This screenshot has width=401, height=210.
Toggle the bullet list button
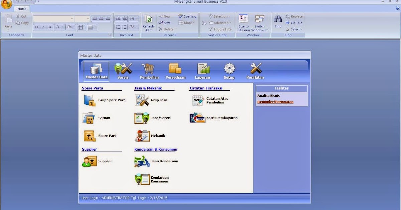tap(124, 27)
